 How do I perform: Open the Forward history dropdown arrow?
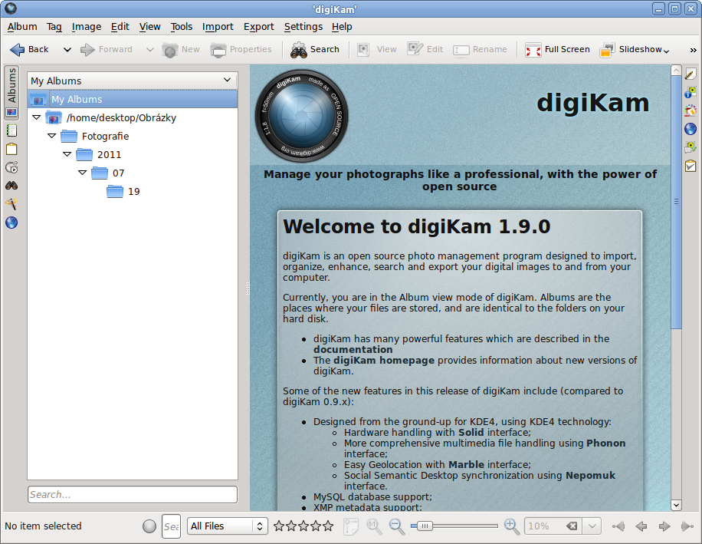coord(150,50)
